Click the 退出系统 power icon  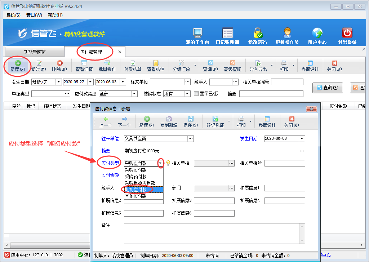[x=347, y=36]
